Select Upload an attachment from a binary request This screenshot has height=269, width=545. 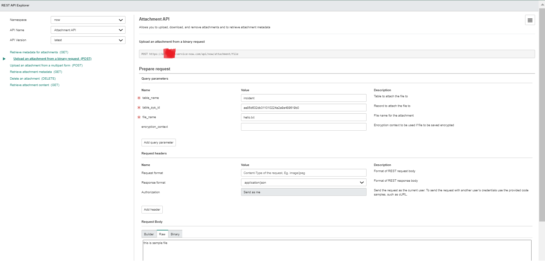click(52, 59)
